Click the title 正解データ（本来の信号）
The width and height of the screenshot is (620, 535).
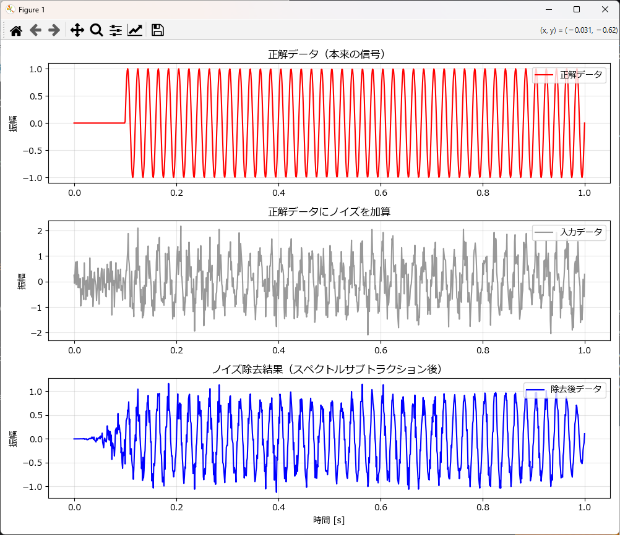point(326,54)
